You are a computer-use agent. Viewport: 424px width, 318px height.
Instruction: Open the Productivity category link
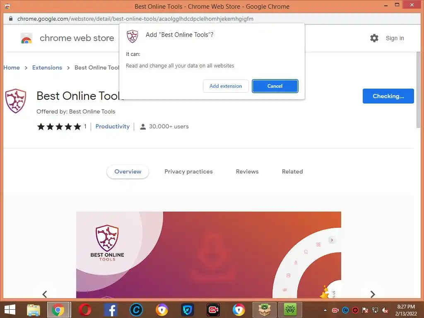[x=113, y=126]
